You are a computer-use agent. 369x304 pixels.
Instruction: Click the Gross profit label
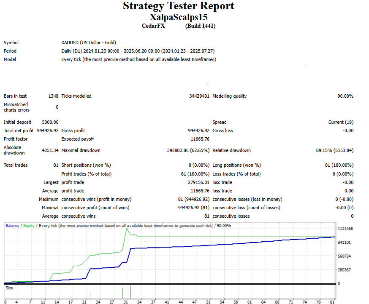(73, 131)
